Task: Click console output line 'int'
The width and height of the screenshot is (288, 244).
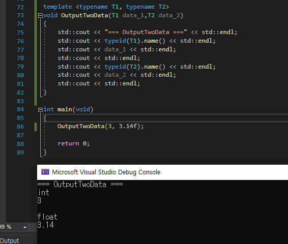Action: 44,193
